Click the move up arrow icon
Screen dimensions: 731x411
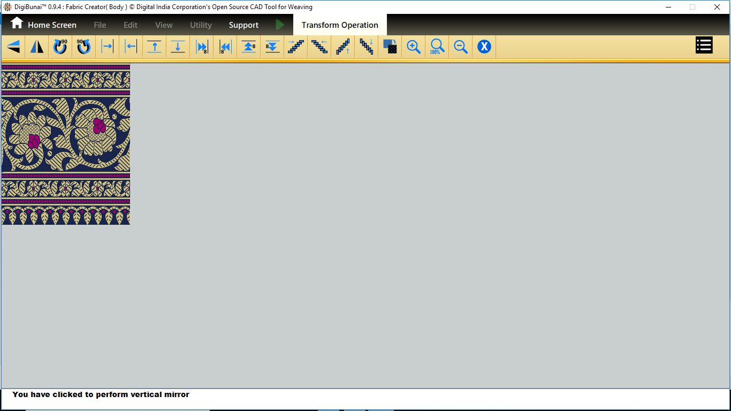coord(154,47)
